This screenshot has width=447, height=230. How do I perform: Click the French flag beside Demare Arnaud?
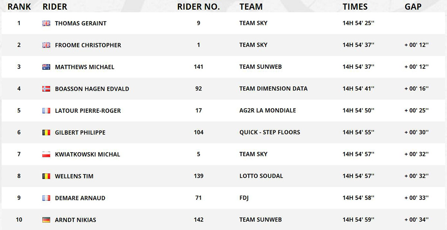[46, 198]
